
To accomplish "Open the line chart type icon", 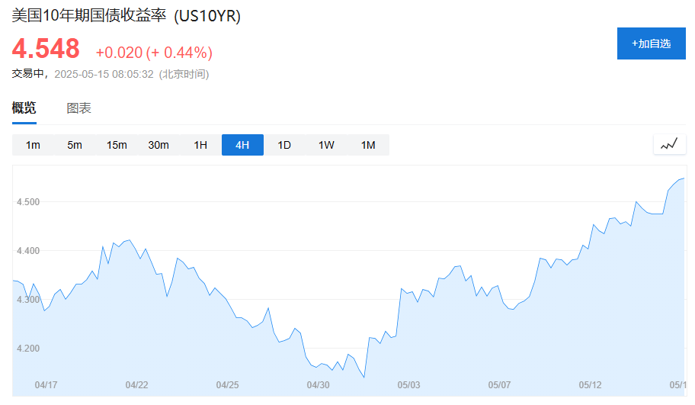I will (x=669, y=145).
